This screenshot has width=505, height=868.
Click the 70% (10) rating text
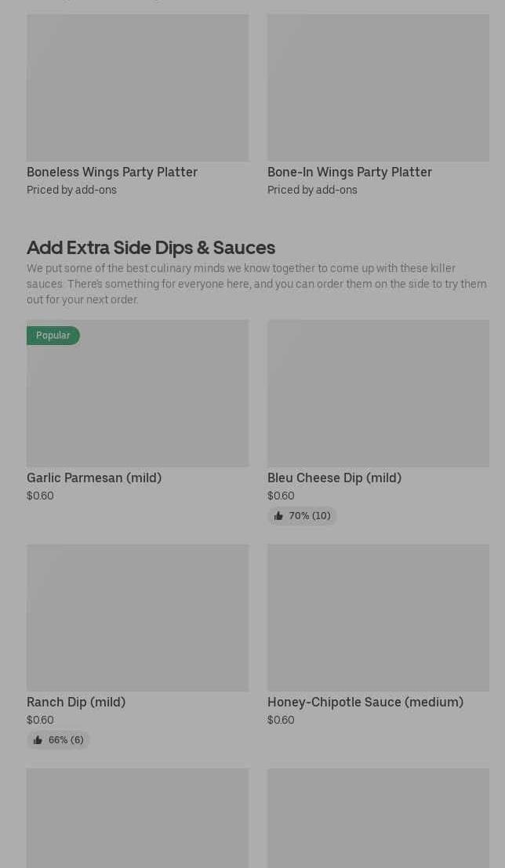click(x=310, y=516)
